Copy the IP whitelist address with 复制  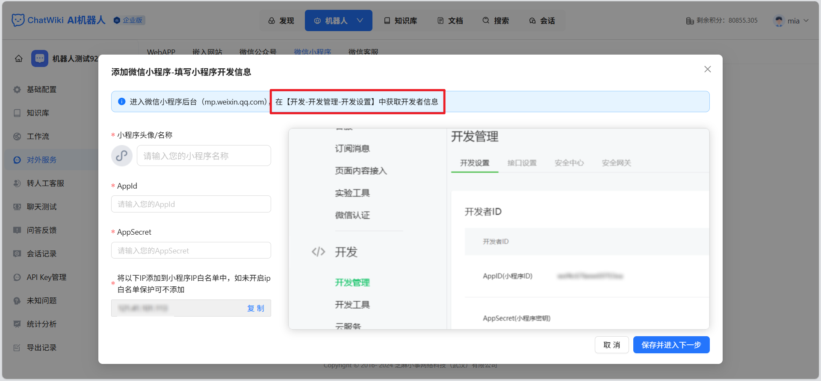coord(256,308)
